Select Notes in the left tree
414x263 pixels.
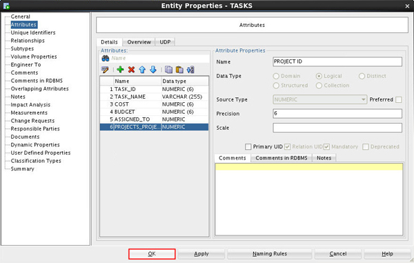(18, 97)
